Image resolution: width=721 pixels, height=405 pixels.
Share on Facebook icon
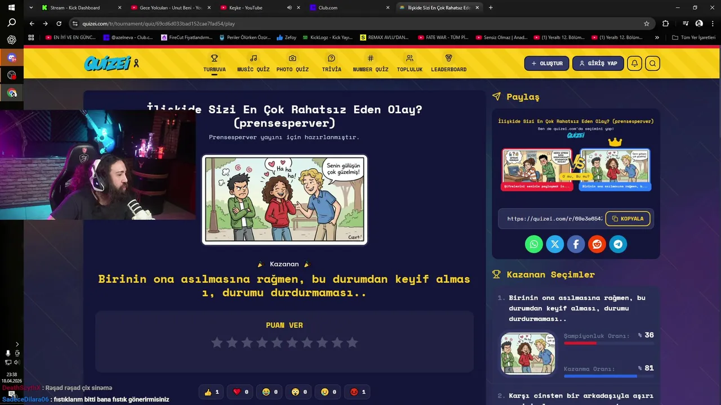pos(576,244)
